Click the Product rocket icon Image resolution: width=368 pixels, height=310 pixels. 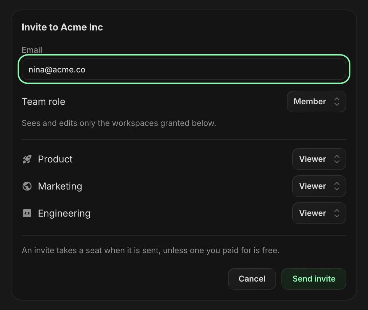tap(27, 159)
